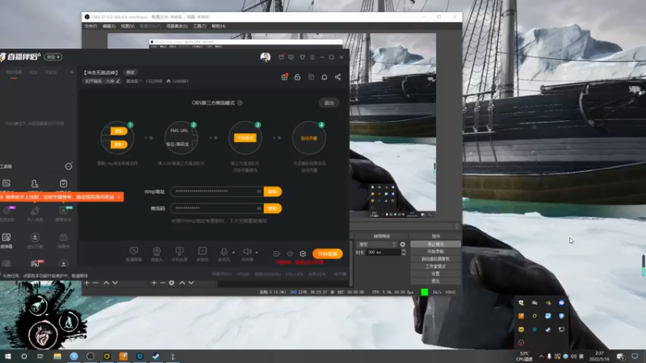This screenshot has width=646, height=363.
Task: Open 设置 in OBS controls
Action: tap(435, 273)
